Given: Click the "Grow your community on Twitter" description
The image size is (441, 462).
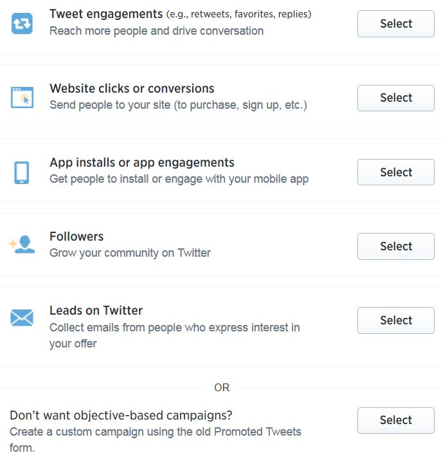Looking at the screenshot, I should tap(130, 253).
